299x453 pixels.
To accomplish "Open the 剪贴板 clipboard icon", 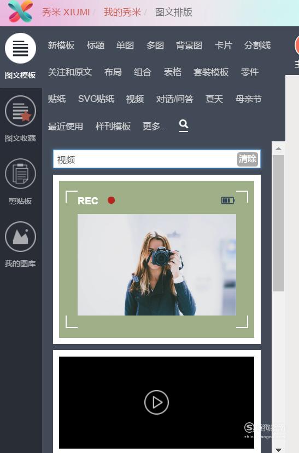I will (x=20, y=174).
